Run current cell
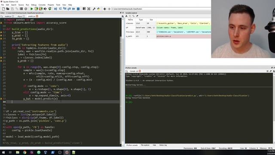Viewport: 275px width, 155px height. click(36, 9)
